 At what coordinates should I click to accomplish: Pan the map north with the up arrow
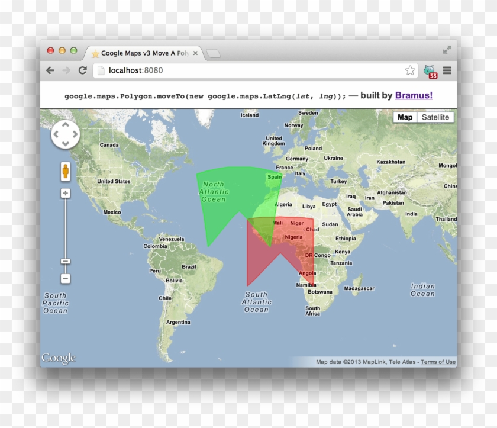tap(65, 124)
